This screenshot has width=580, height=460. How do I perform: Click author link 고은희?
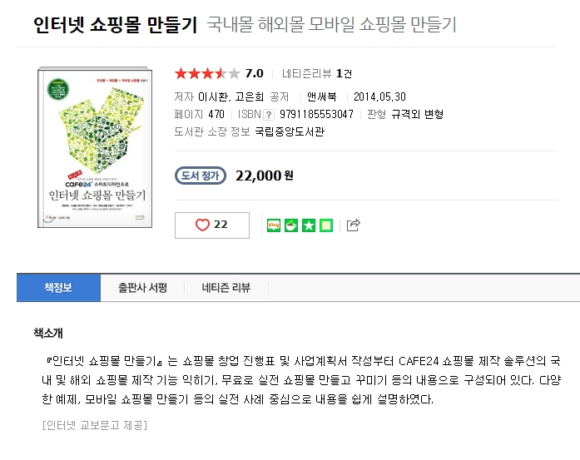[x=250, y=96]
